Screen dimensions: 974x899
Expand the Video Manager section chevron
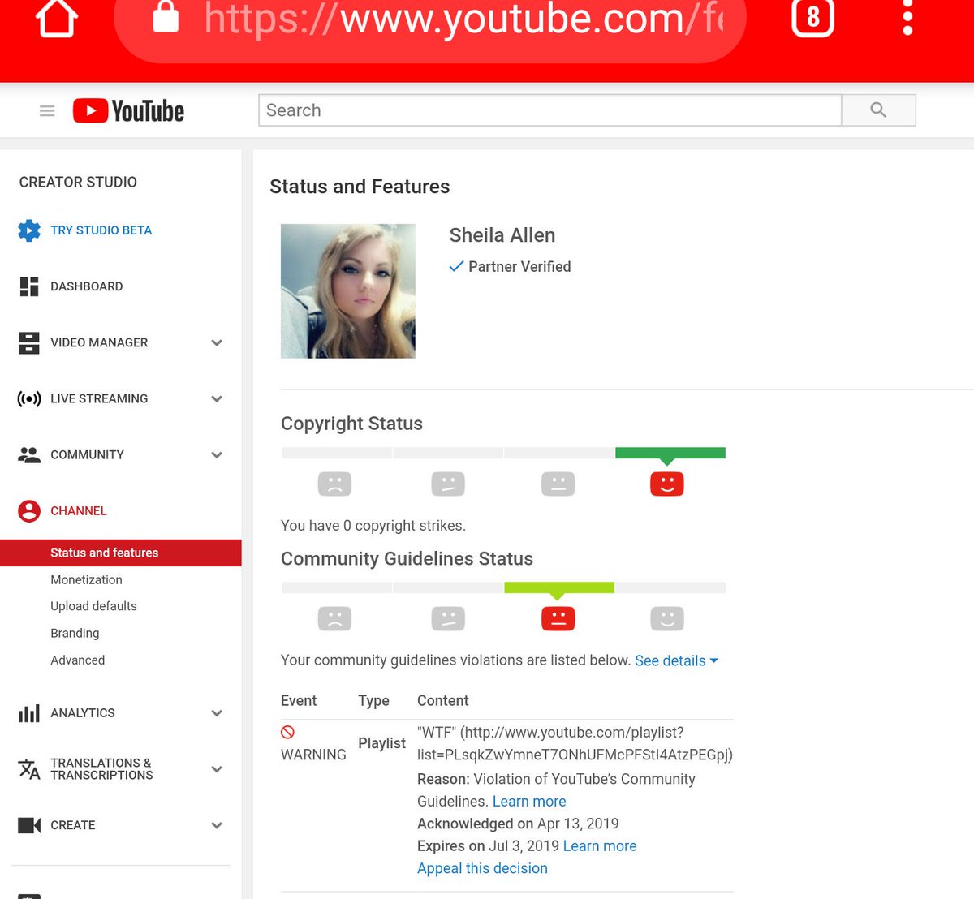(x=217, y=342)
